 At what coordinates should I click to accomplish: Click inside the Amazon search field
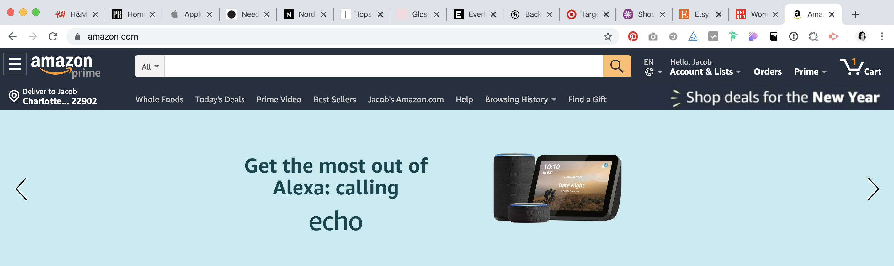(x=384, y=66)
